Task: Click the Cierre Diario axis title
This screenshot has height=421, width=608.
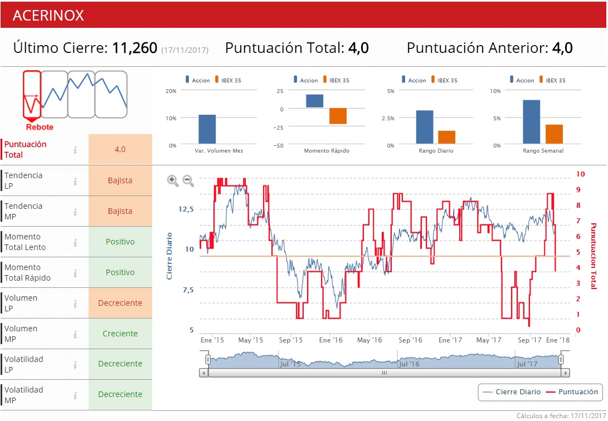Action: click(x=169, y=256)
